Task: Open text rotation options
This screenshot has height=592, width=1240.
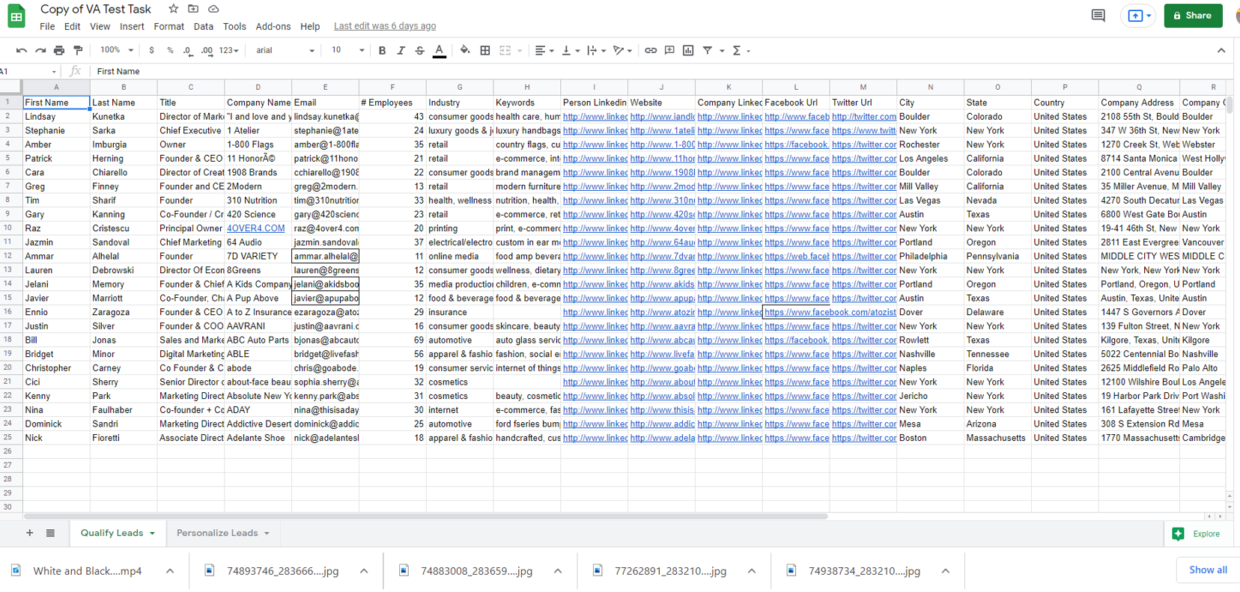Action: [622, 50]
